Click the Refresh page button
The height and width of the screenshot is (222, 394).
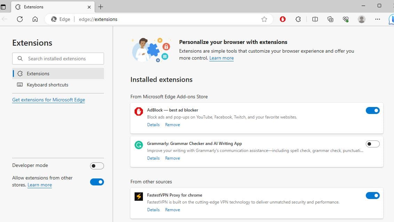click(20, 19)
